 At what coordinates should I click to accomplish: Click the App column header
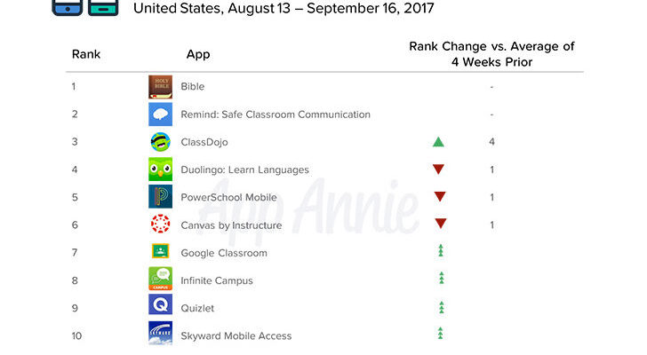point(198,55)
